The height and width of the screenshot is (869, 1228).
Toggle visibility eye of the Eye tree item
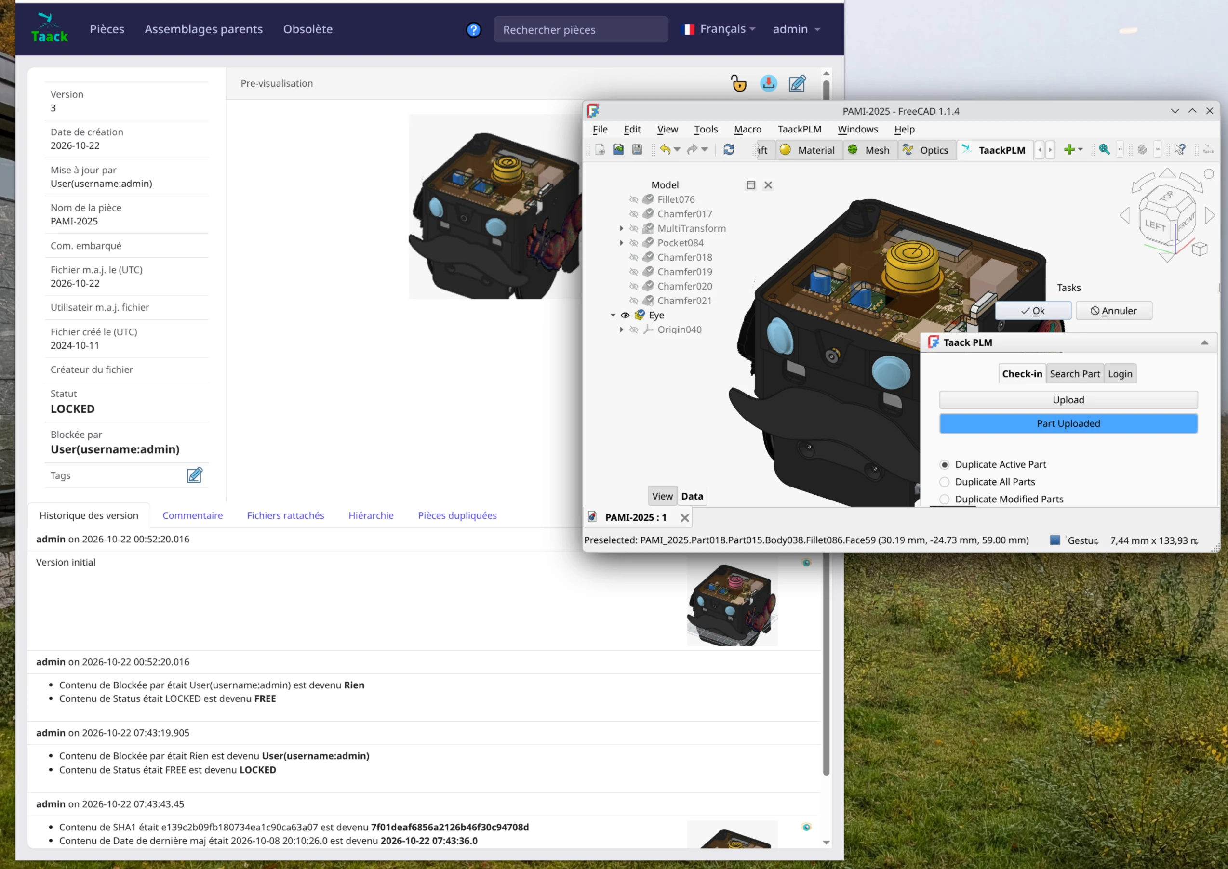[625, 315]
